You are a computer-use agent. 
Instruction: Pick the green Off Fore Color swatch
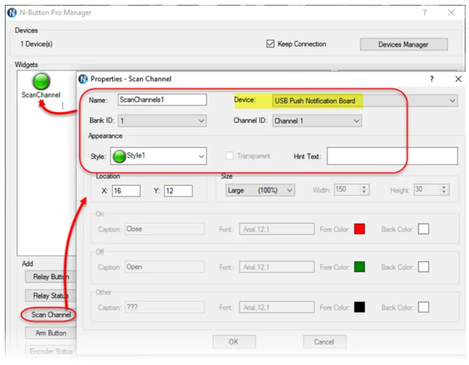click(359, 267)
